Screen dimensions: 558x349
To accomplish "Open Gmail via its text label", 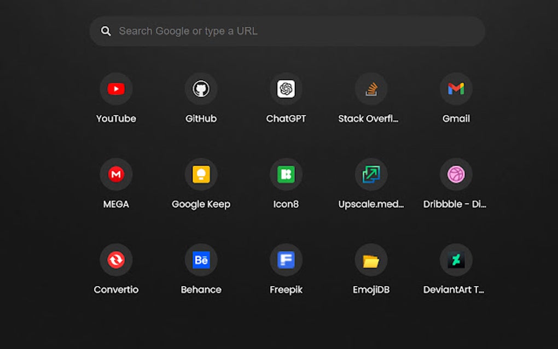I will 456,118.
